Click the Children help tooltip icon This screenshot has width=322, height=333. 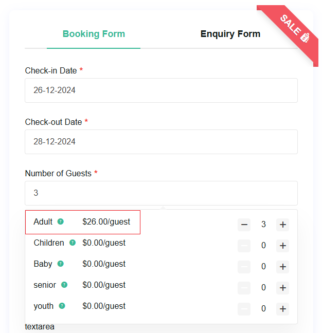coord(73,243)
